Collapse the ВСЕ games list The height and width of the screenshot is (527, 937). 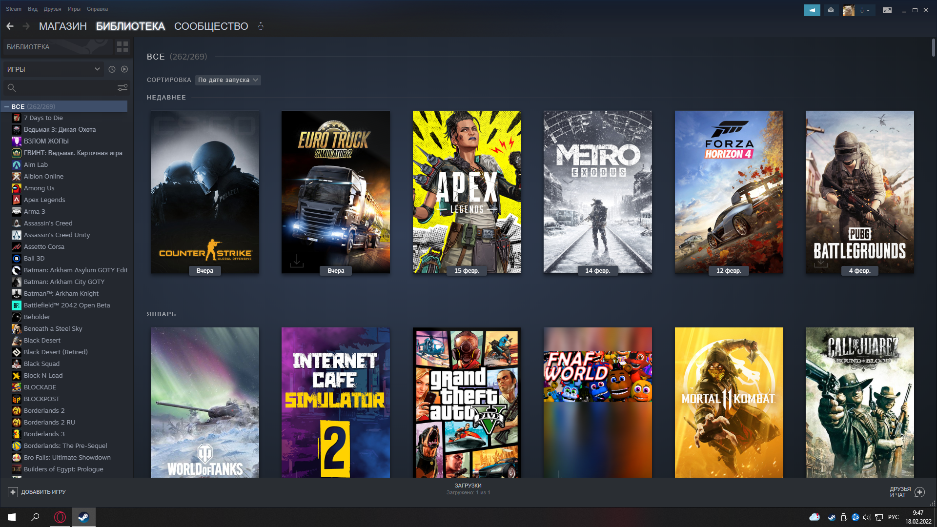[x=7, y=107]
